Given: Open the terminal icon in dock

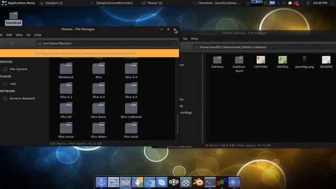Looking at the screenshot, I should 210,182.
